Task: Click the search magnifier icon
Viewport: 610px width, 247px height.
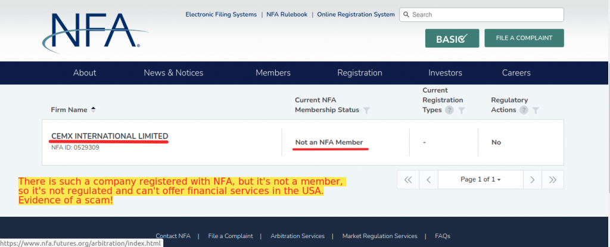Action: tap(406, 15)
